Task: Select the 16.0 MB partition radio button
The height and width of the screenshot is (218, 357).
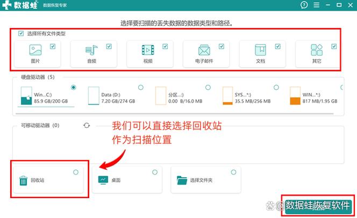Action: 208,88
